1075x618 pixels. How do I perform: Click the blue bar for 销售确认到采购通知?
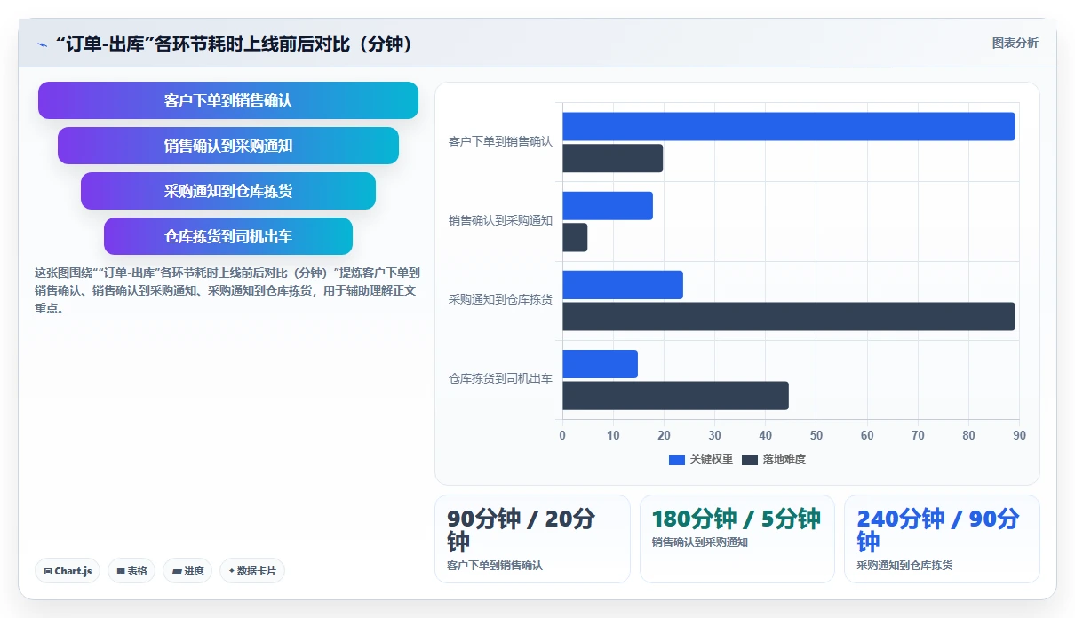click(x=607, y=206)
